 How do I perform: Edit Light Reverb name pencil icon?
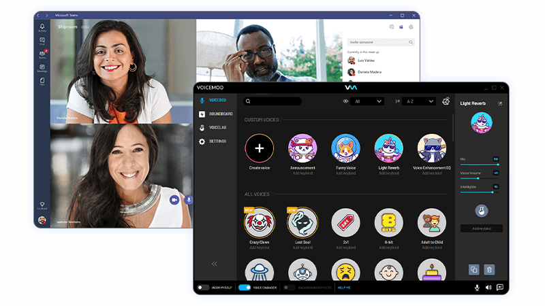[500, 103]
